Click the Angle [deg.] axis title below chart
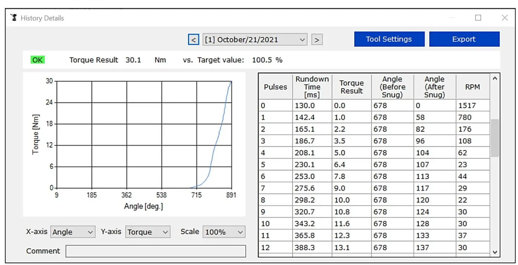 [x=144, y=206]
